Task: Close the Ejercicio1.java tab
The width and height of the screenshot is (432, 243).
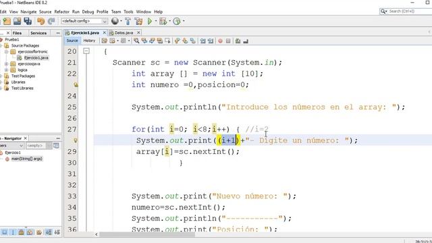Action: tap(105, 32)
